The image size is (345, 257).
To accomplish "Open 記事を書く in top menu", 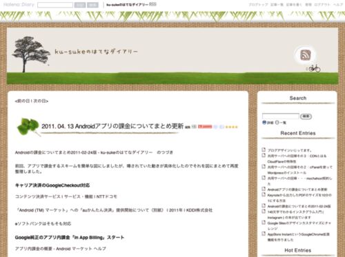I will pos(294,5).
